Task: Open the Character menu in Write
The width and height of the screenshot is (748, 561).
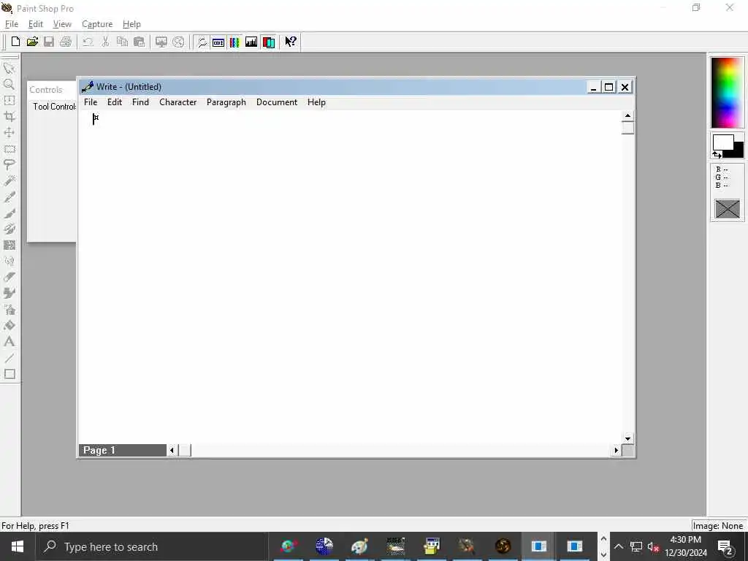Action: click(x=178, y=102)
